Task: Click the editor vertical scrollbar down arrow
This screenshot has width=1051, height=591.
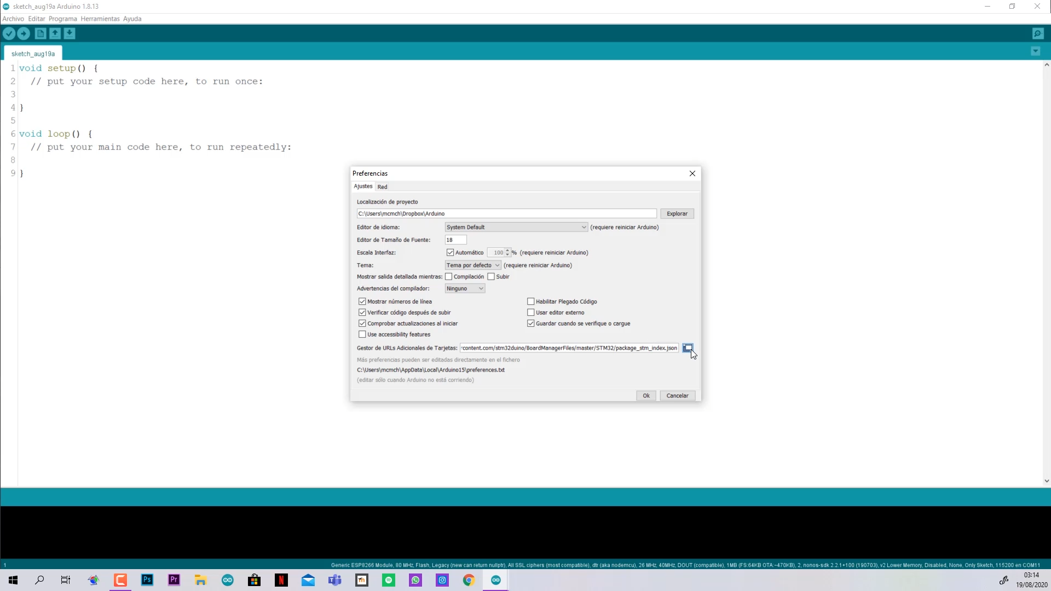Action: (1047, 481)
